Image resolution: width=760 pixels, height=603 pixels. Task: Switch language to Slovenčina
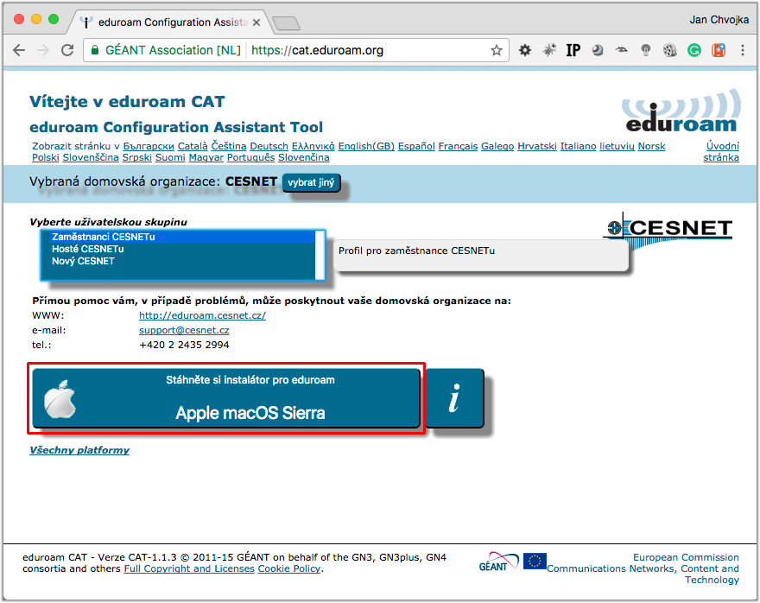click(304, 157)
